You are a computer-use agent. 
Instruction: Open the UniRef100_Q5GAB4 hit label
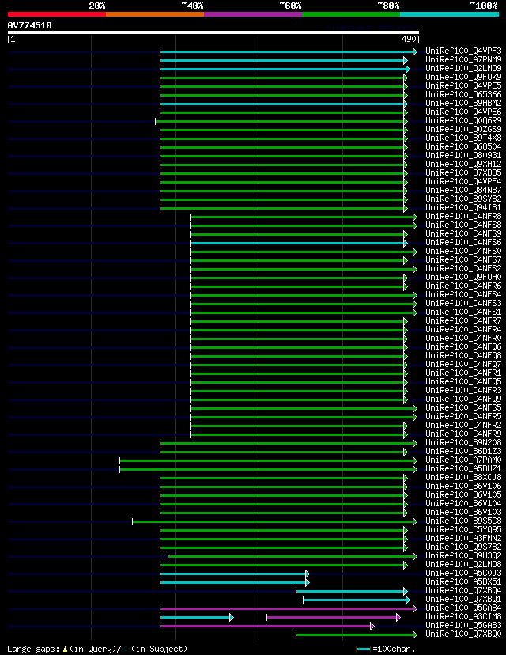click(x=463, y=608)
